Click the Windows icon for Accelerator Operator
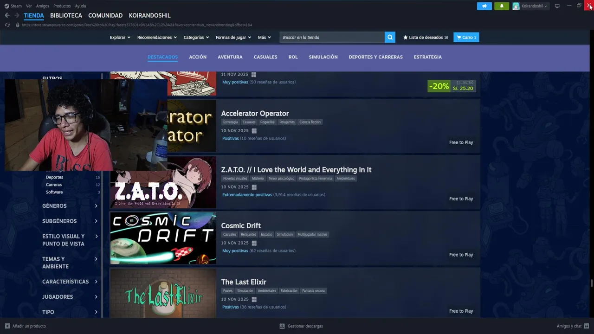This screenshot has width=594, height=334. [x=254, y=131]
